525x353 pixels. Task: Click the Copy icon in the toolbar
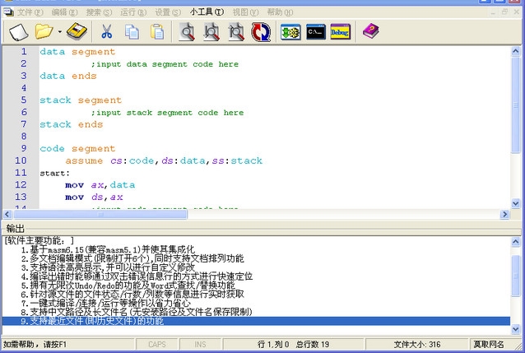pos(132,32)
